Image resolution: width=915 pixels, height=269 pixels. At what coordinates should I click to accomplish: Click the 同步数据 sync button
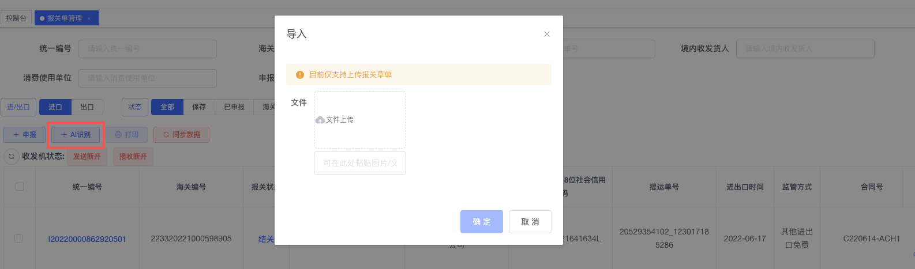pos(181,135)
